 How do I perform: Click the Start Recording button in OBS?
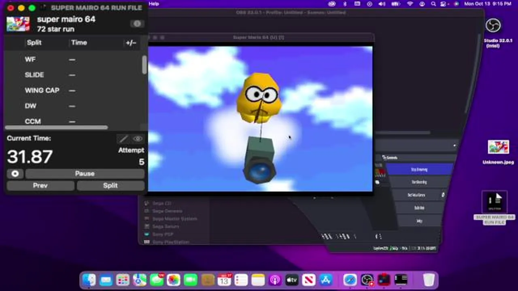click(x=419, y=182)
